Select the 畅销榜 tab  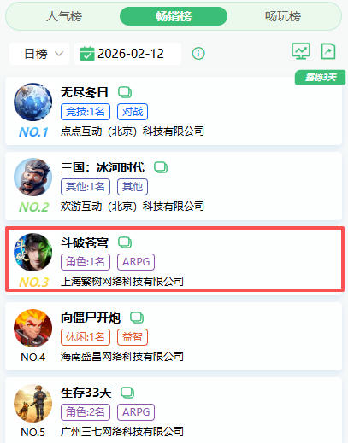[174, 16]
